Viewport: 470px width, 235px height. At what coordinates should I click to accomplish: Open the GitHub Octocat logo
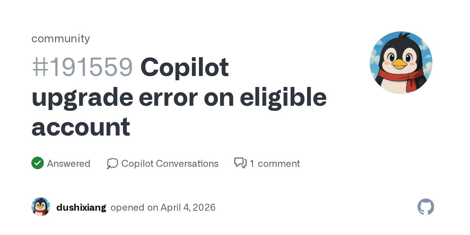(426, 207)
